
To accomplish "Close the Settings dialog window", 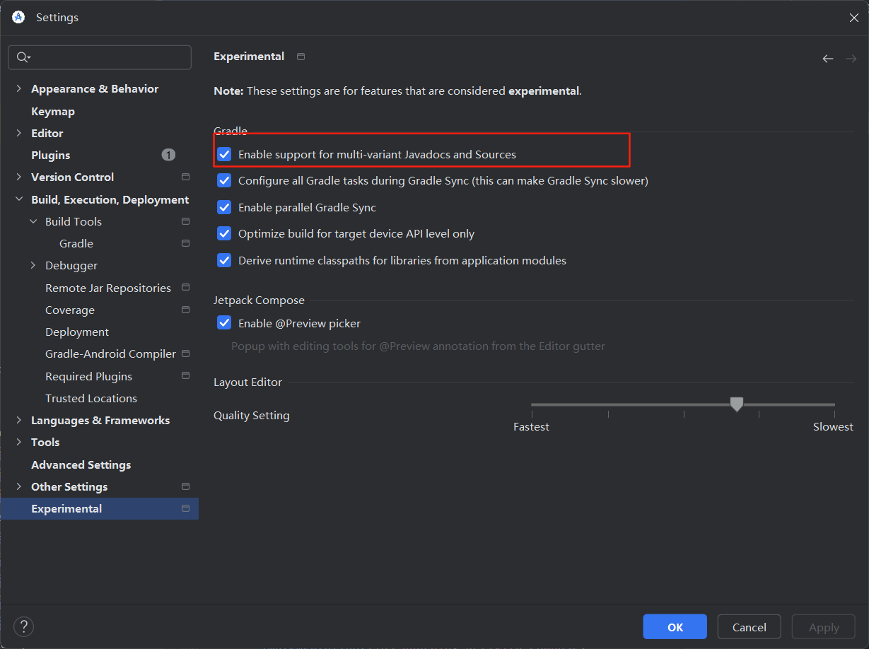I will (x=853, y=18).
